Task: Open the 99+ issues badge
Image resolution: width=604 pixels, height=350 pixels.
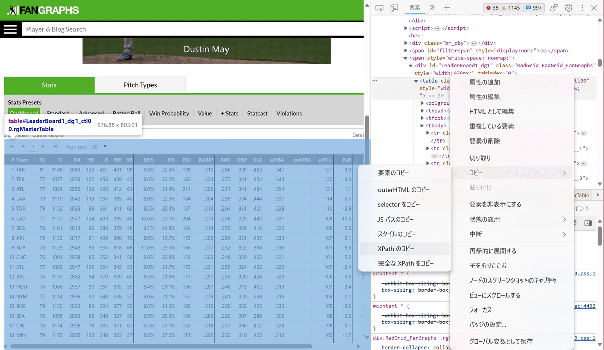Action: [534, 8]
